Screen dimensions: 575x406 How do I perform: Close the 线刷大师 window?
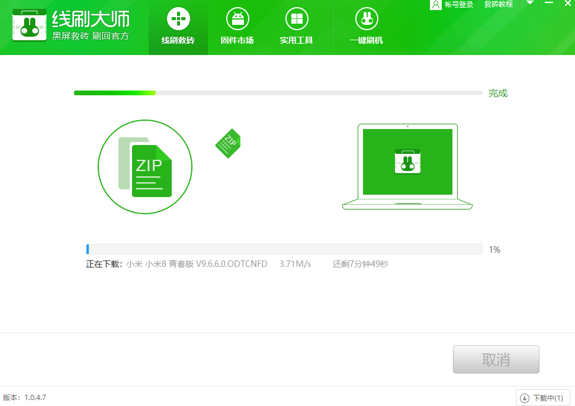pos(568,4)
